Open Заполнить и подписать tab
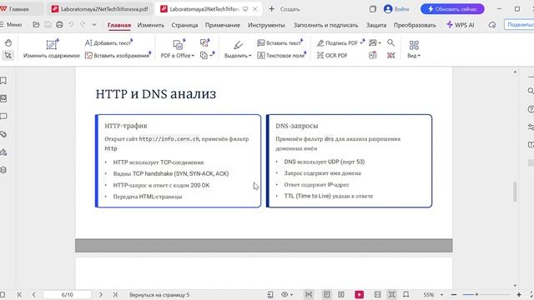534x300 pixels. (x=326, y=25)
